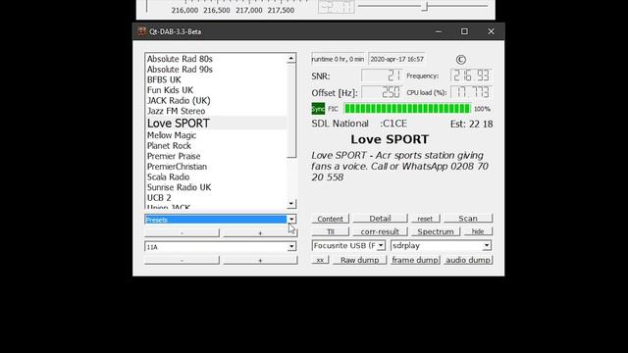Image resolution: width=628 pixels, height=353 pixels.
Task: Click the xx button
Action: [x=320, y=260]
